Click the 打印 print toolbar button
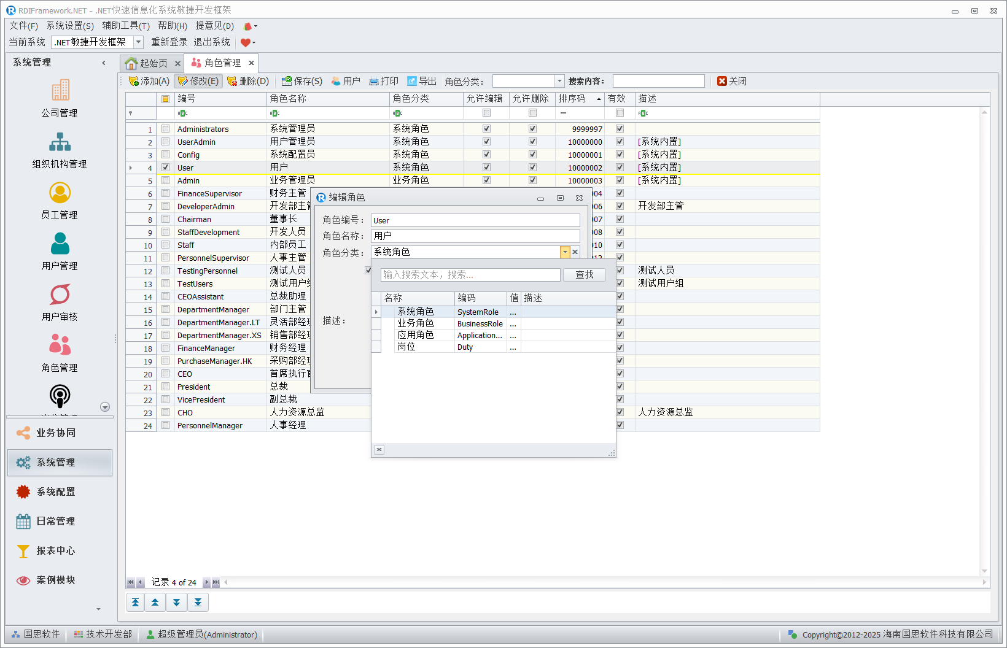Viewport: 1007px width, 648px height. 384,81
